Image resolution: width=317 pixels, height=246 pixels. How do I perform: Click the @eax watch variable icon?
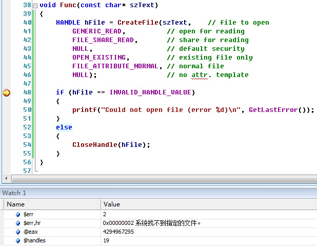[18, 232]
